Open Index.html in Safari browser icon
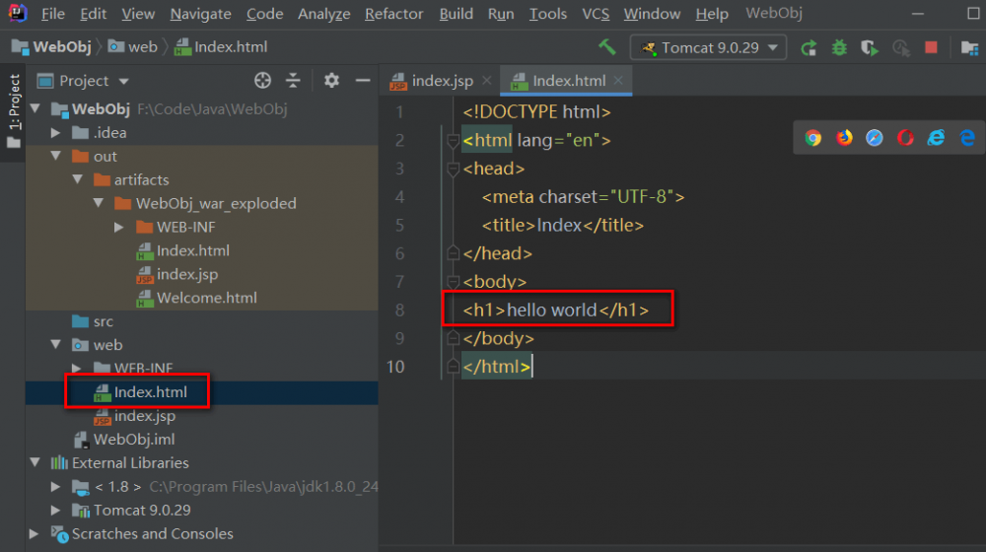 click(x=874, y=138)
